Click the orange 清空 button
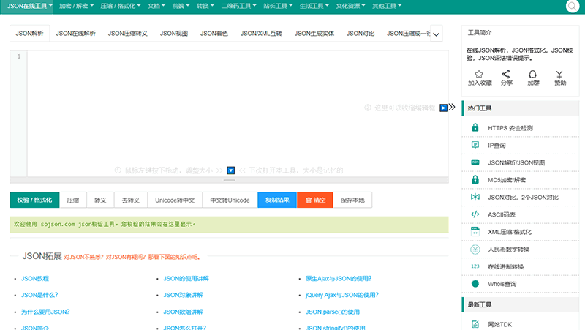 tap(315, 200)
